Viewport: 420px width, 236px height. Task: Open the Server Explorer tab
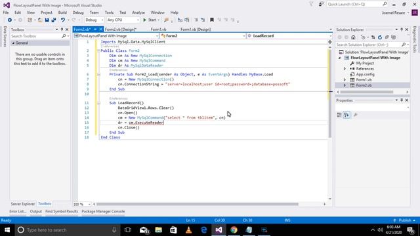pos(23,204)
